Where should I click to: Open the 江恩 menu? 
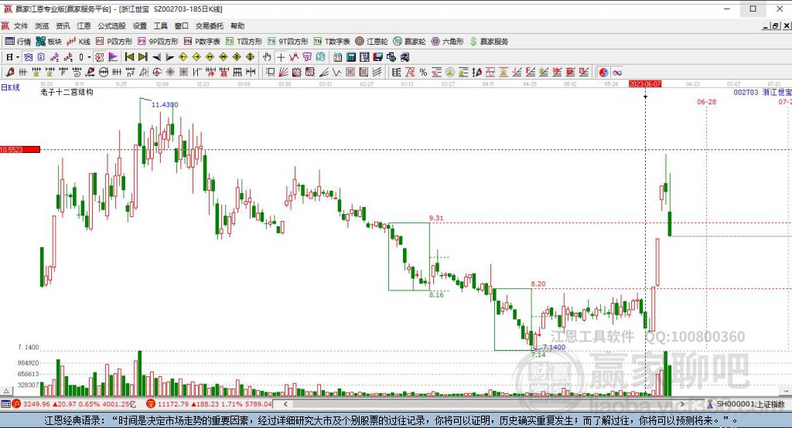(x=84, y=25)
